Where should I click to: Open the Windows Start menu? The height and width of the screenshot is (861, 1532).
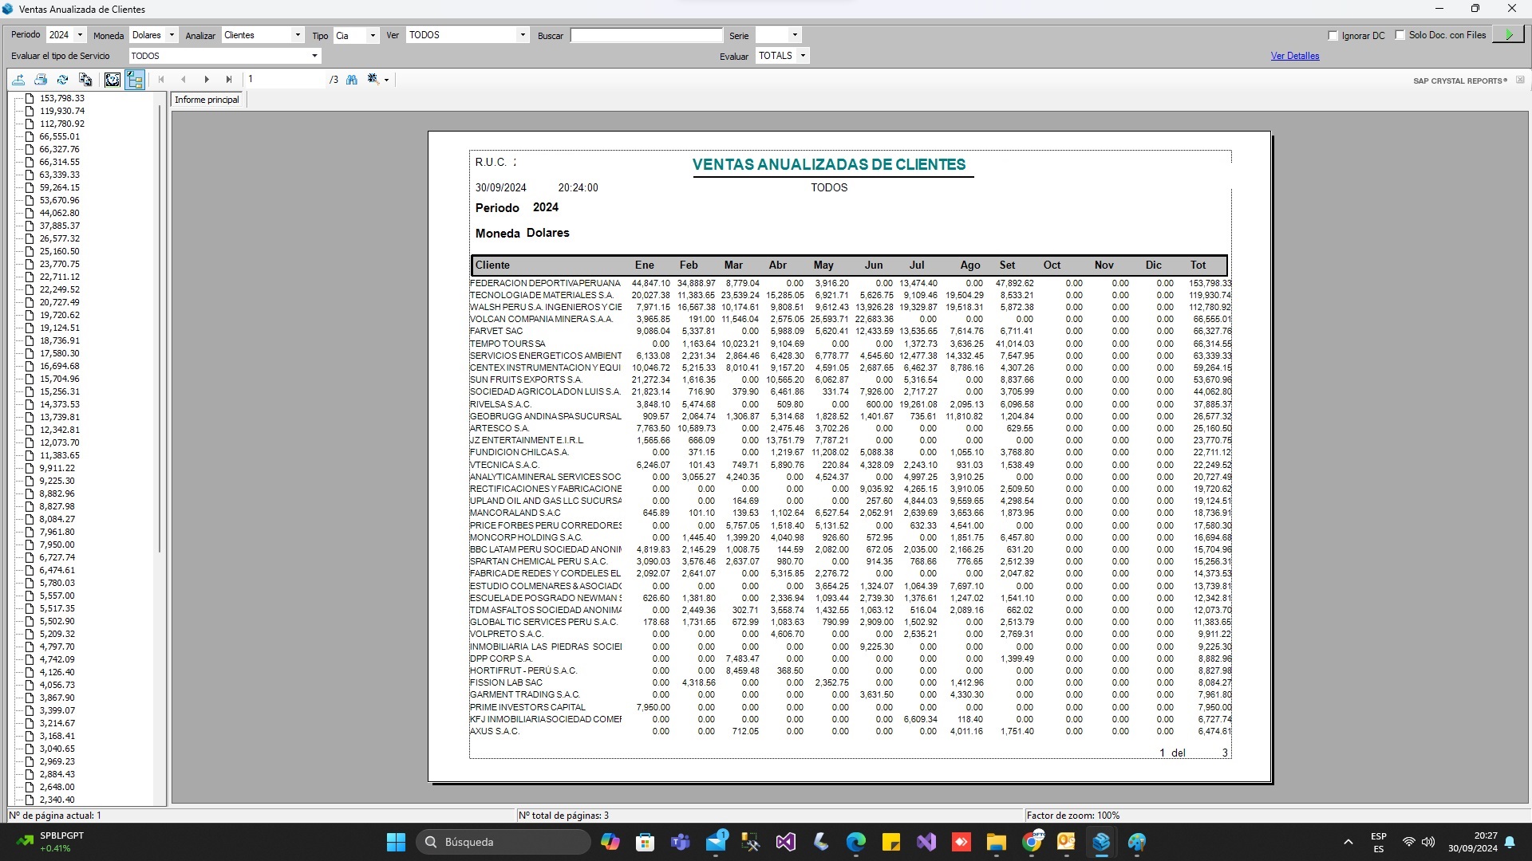(395, 841)
